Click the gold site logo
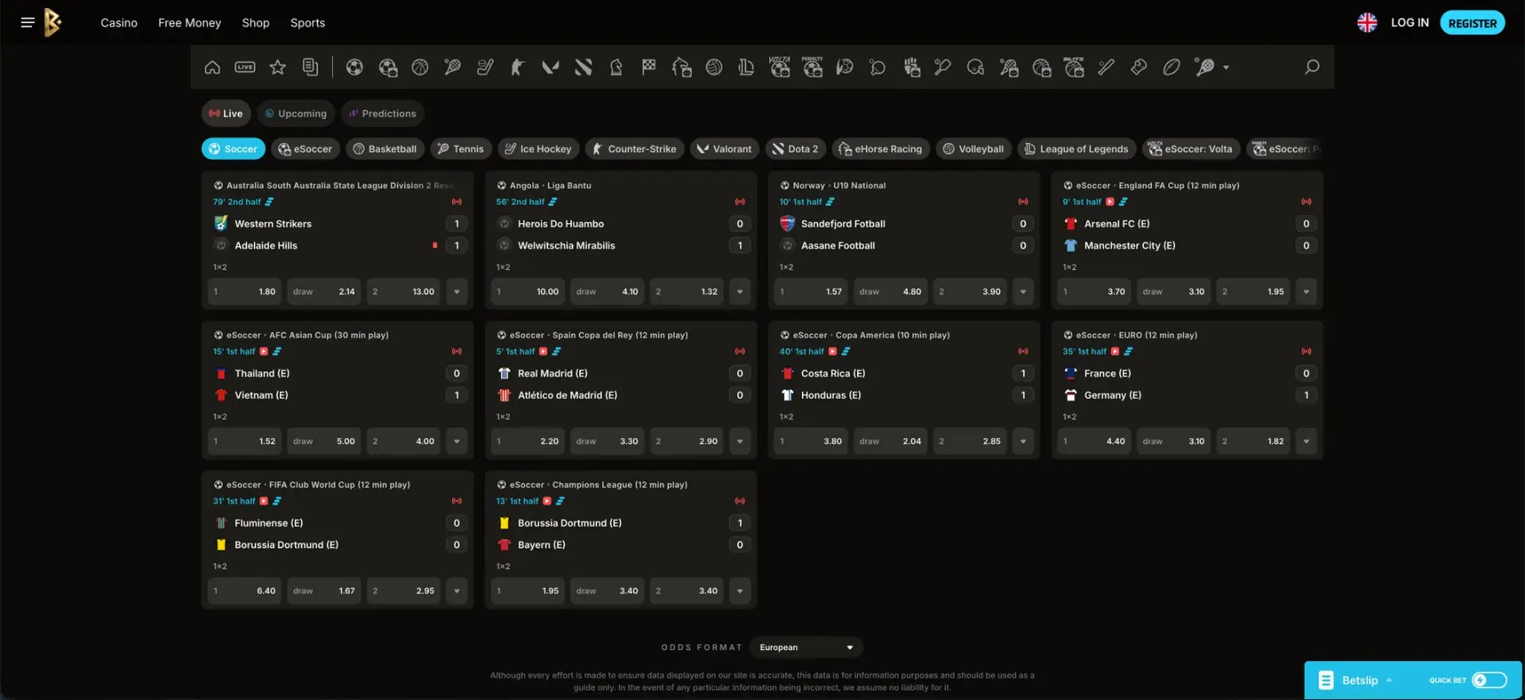Viewport: 1525px width, 700px height. 52,22
